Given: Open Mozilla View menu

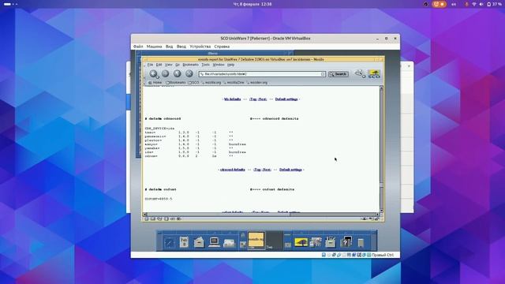Looking at the screenshot, I should coord(168,65).
